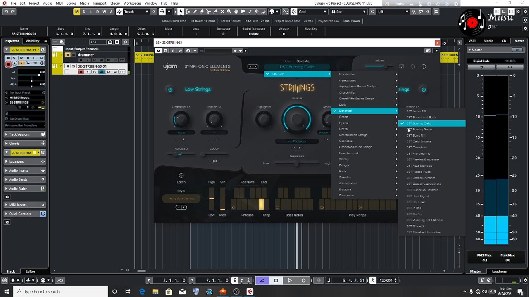
Task: Toggle the plugin bypass power button
Action: tap(158, 51)
